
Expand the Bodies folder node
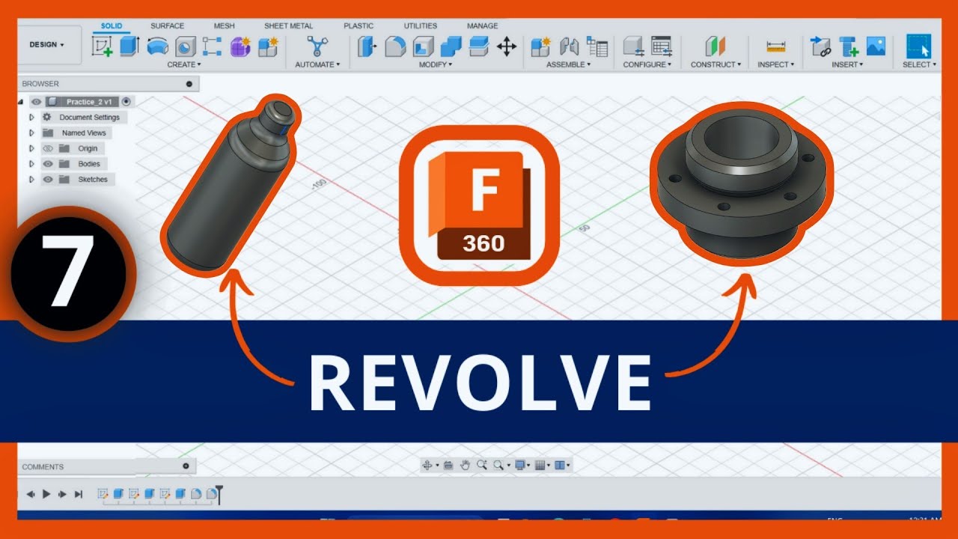(x=31, y=164)
